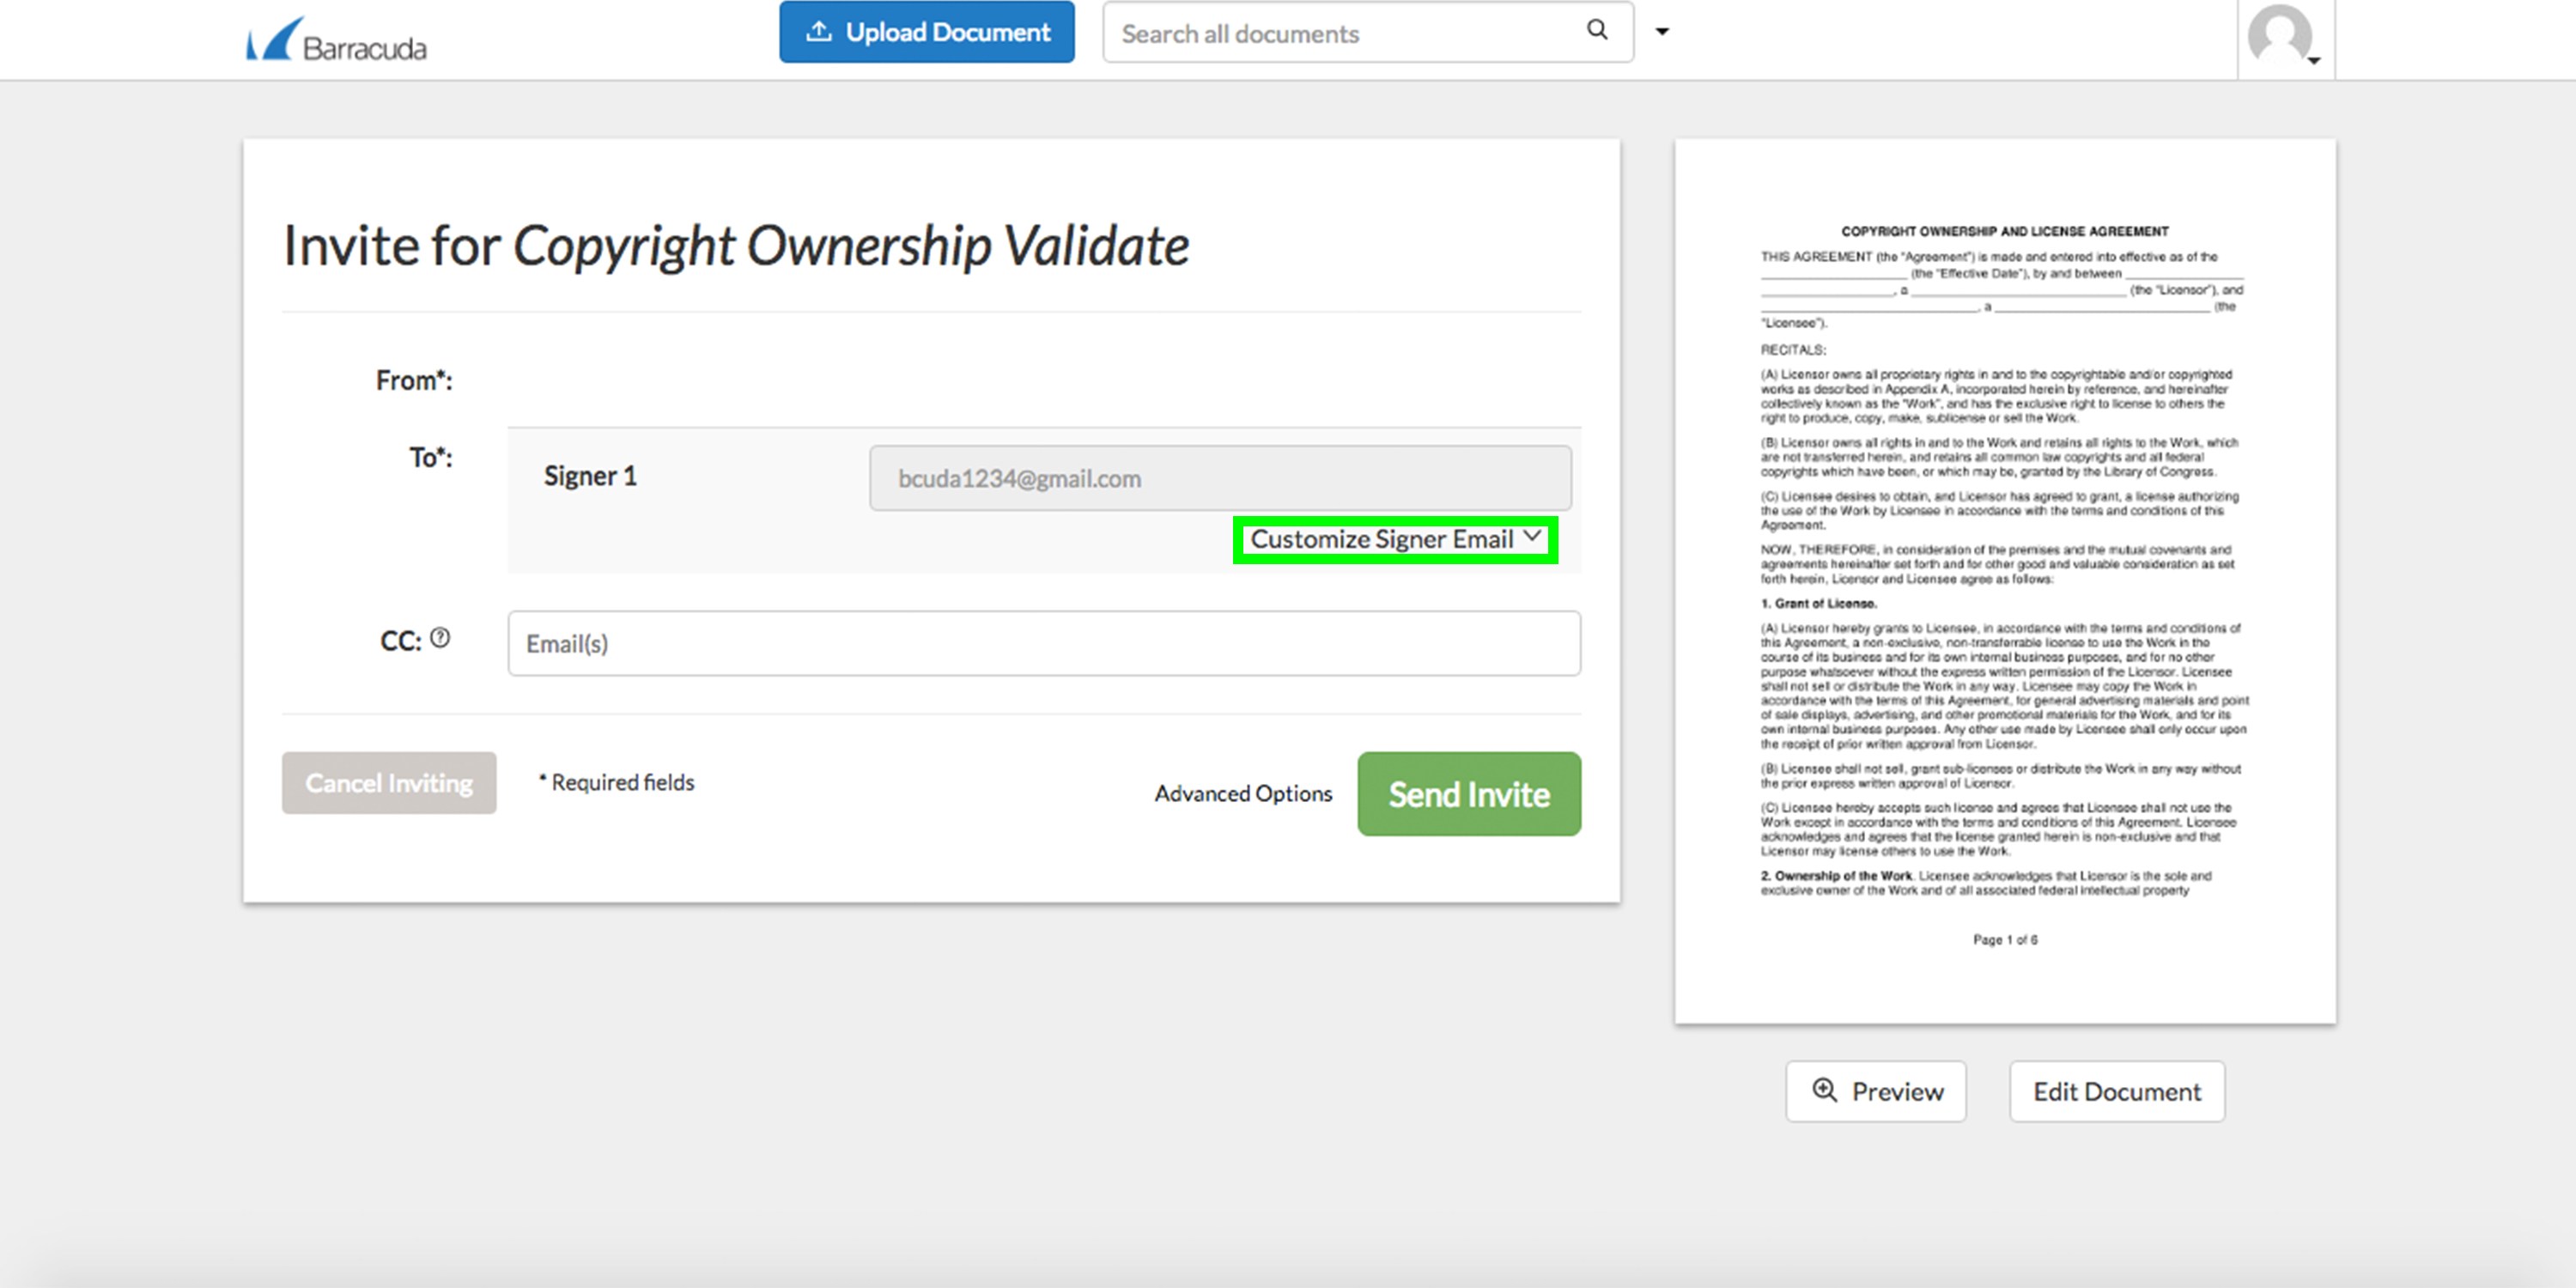Click the upload arrow icon
This screenshot has height=1288, width=2576.
[818, 31]
